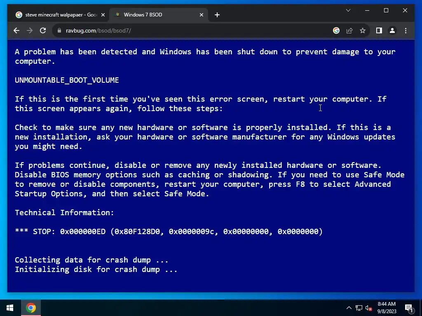Image resolution: width=422 pixels, height=316 pixels.
Task: Reload the ravbug.com page
Action: point(43,30)
